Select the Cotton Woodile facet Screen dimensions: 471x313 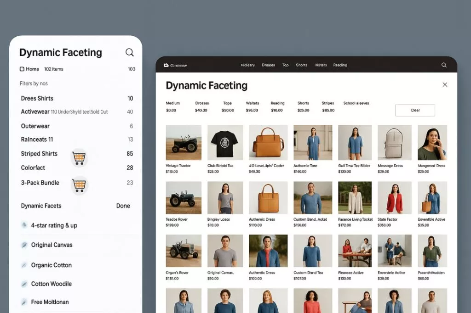[24, 284]
